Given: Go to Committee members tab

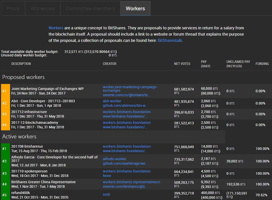Looking at the screenshot, I should point(90,9).
